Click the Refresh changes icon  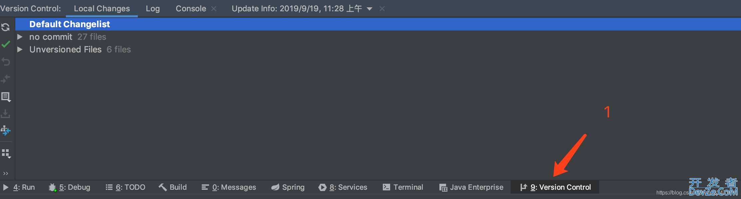point(6,27)
